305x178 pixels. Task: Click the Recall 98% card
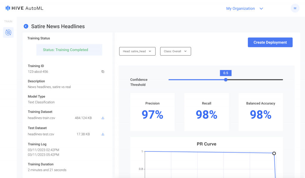point(206,112)
